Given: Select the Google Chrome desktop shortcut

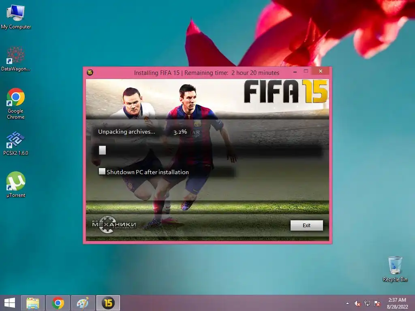Looking at the screenshot, I should (x=16, y=104).
